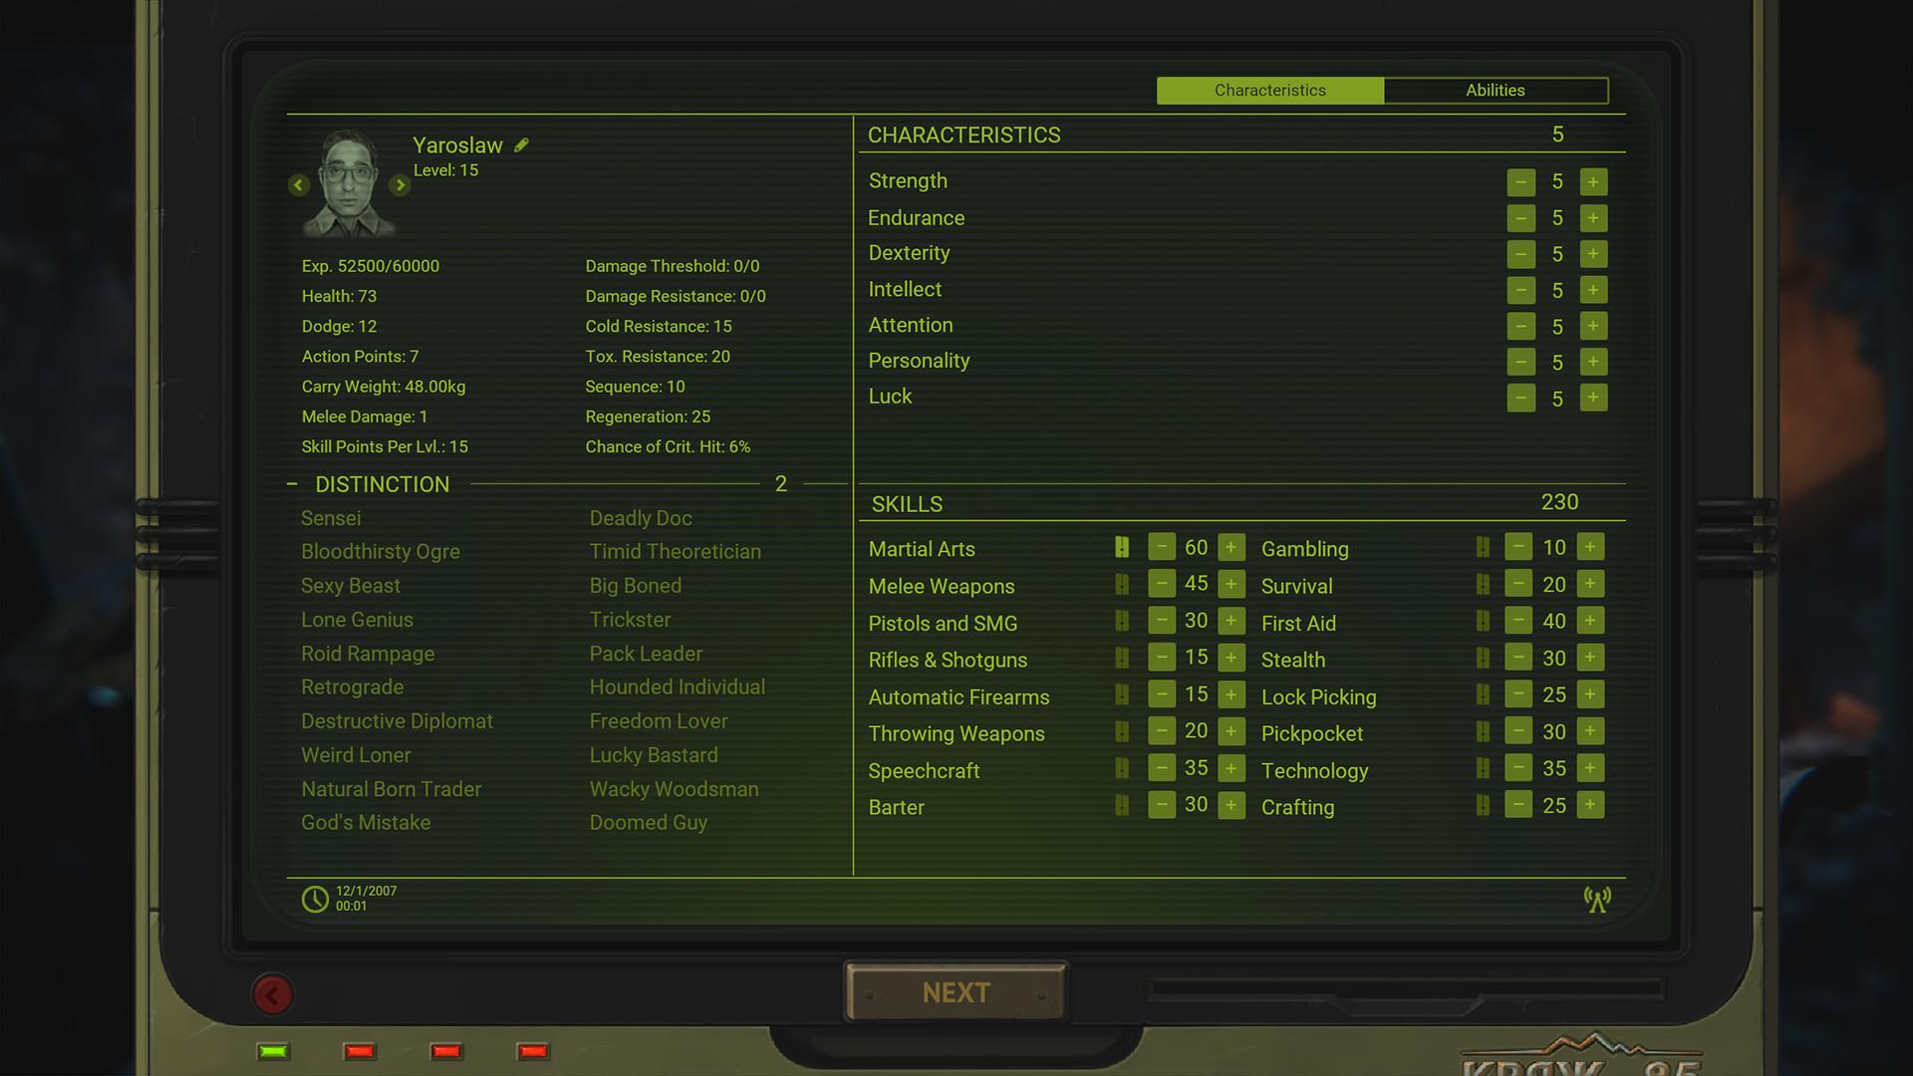1913x1076 pixels.
Task: Toggle the Deadly Doc distinction
Action: tap(641, 518)
